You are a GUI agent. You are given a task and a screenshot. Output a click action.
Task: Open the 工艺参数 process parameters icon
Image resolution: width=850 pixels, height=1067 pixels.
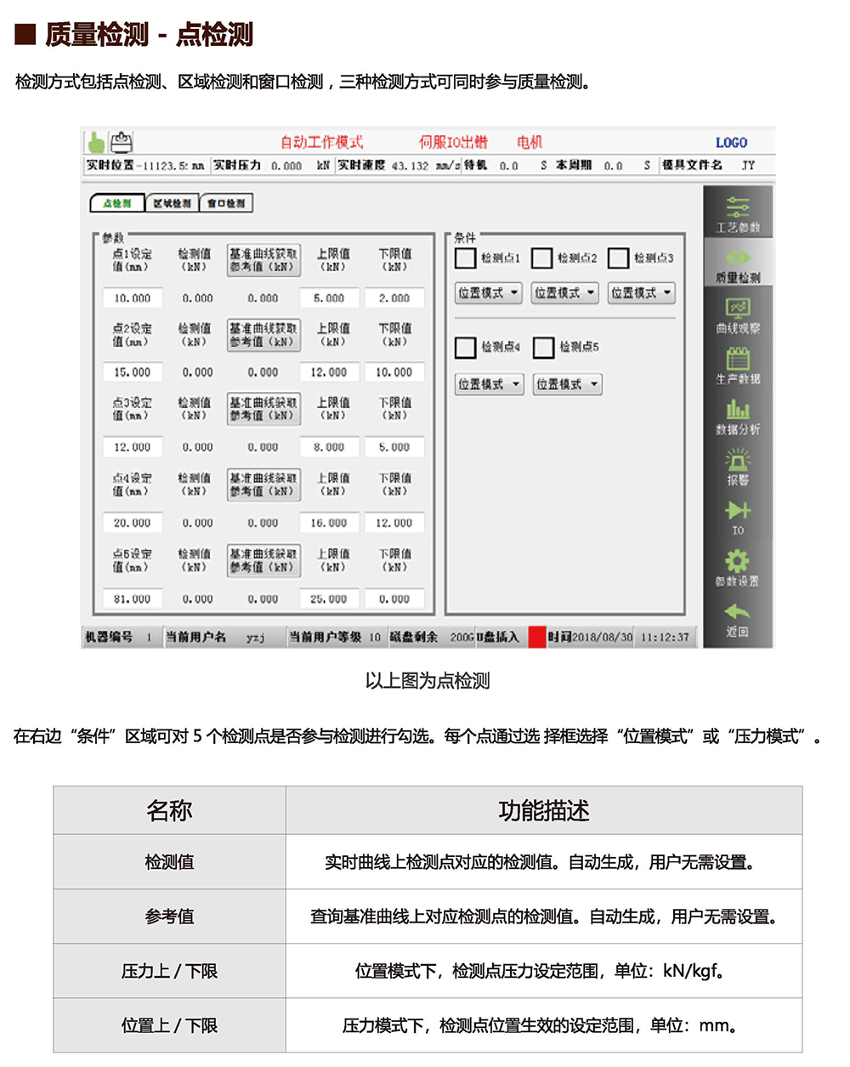737,207
